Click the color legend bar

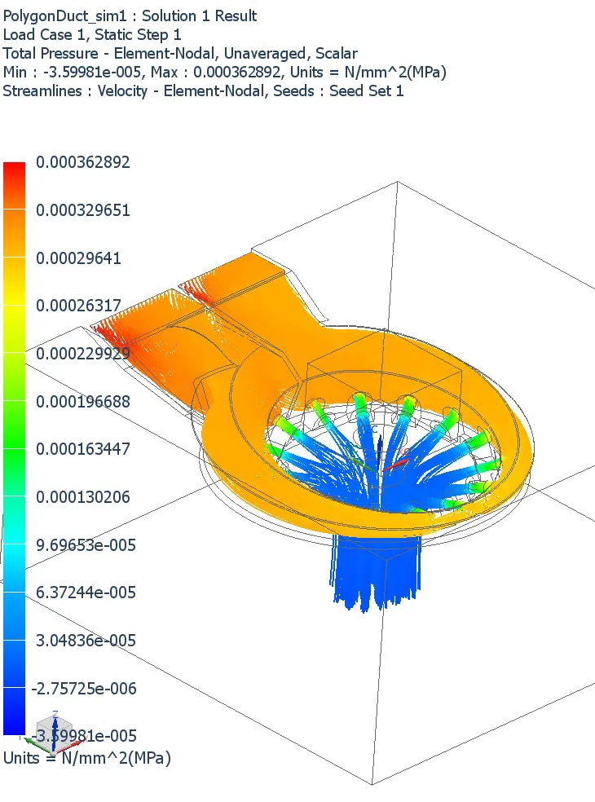pyautogui.click(x=14, y=448)
